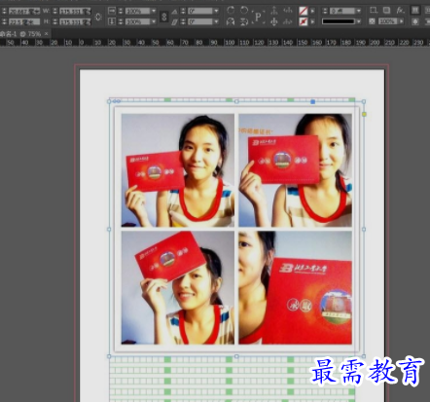The height and width of the screenshot is (402, 430).
Task: Click the Fill color swatch
Action: point(304,11)
